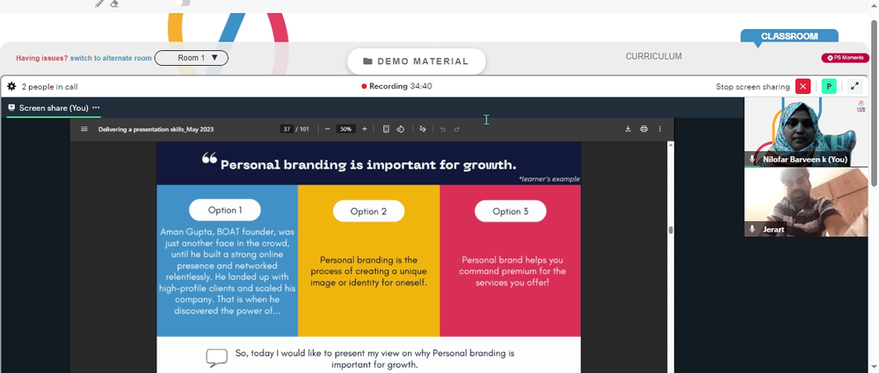Click the 'Having issues?' text
Screen dimensions: 879x373
42,58
